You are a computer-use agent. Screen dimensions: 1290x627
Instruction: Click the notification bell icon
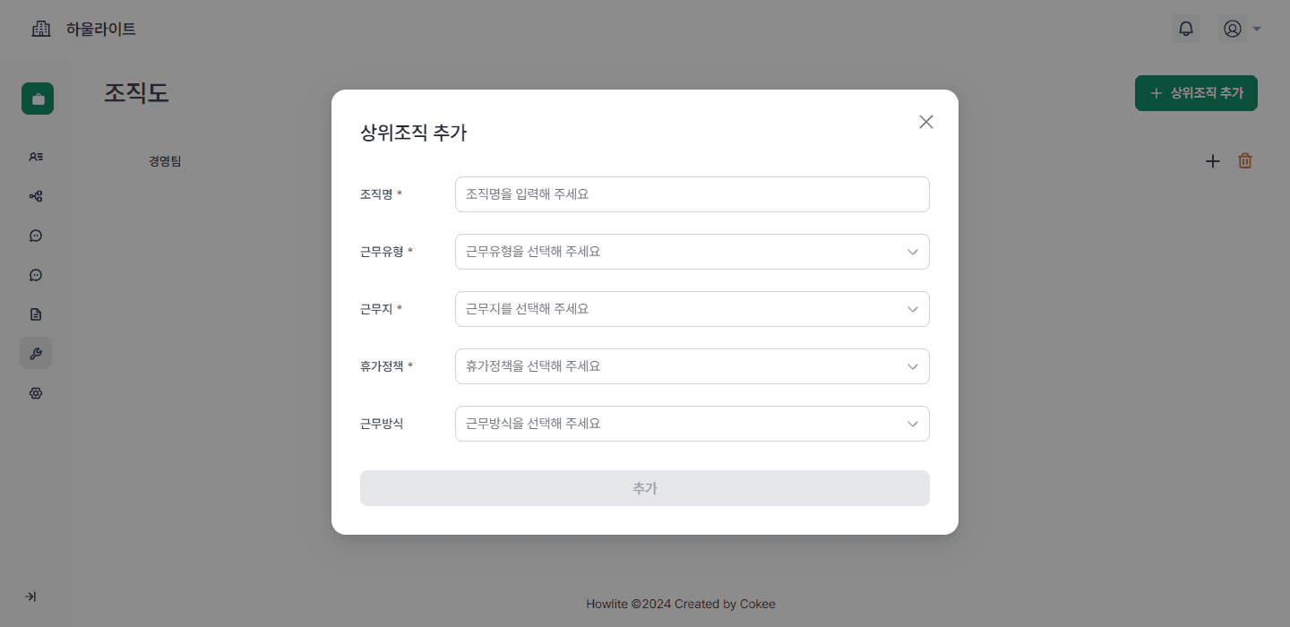(1186, 29)
